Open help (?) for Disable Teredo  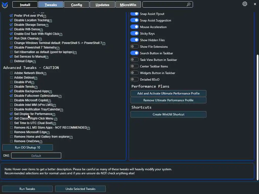pos(36,87)
